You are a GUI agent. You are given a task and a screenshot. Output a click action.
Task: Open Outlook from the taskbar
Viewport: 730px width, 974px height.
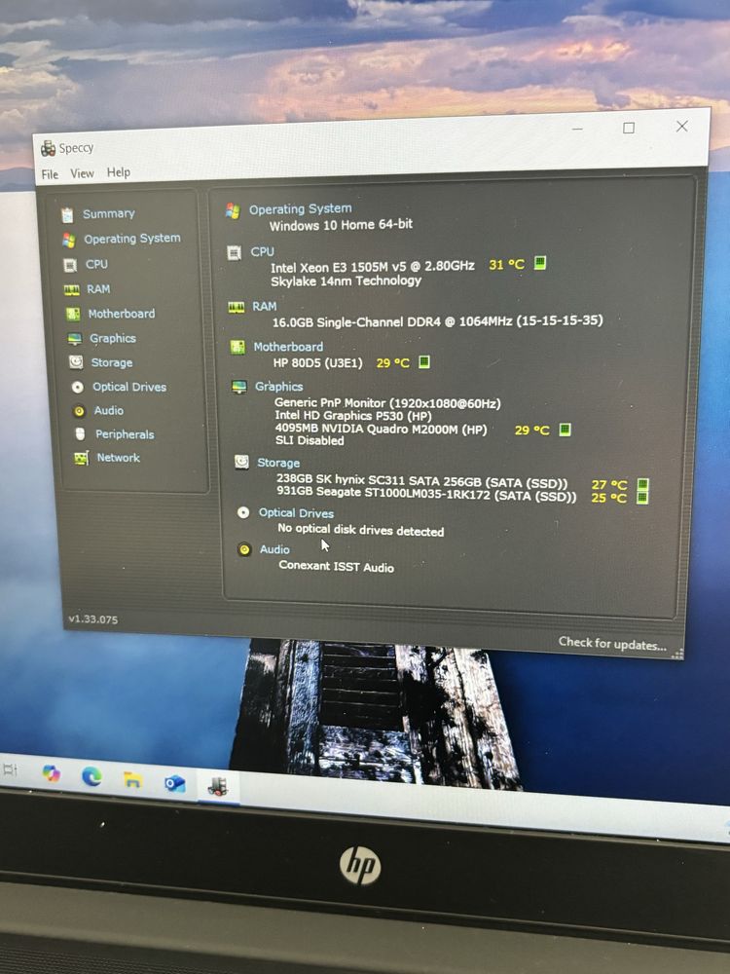pos(175,783)
